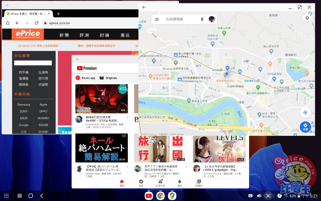Open the DeX apps grid
Image resolution: width=321 pixels, height=201 pixels.
click(6, 196)
